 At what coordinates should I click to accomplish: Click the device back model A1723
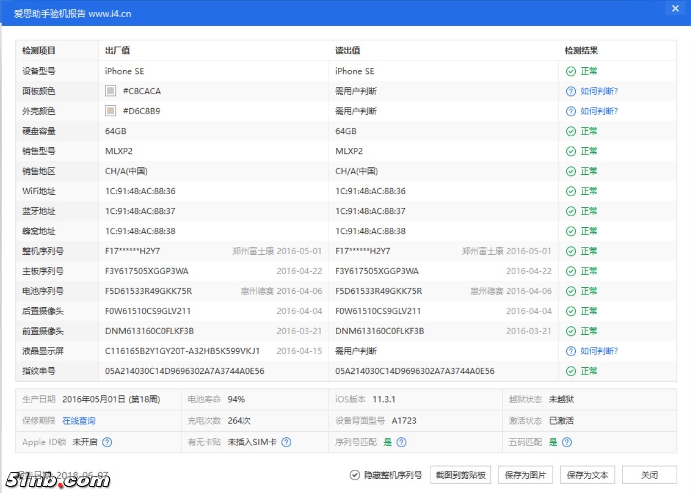point(404,421)
